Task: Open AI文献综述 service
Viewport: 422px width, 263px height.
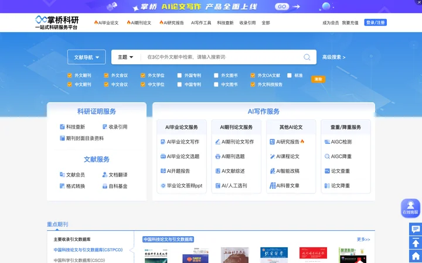Action: pos(230,171)
